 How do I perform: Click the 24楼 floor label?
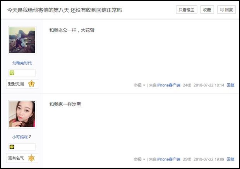(187, 85)
